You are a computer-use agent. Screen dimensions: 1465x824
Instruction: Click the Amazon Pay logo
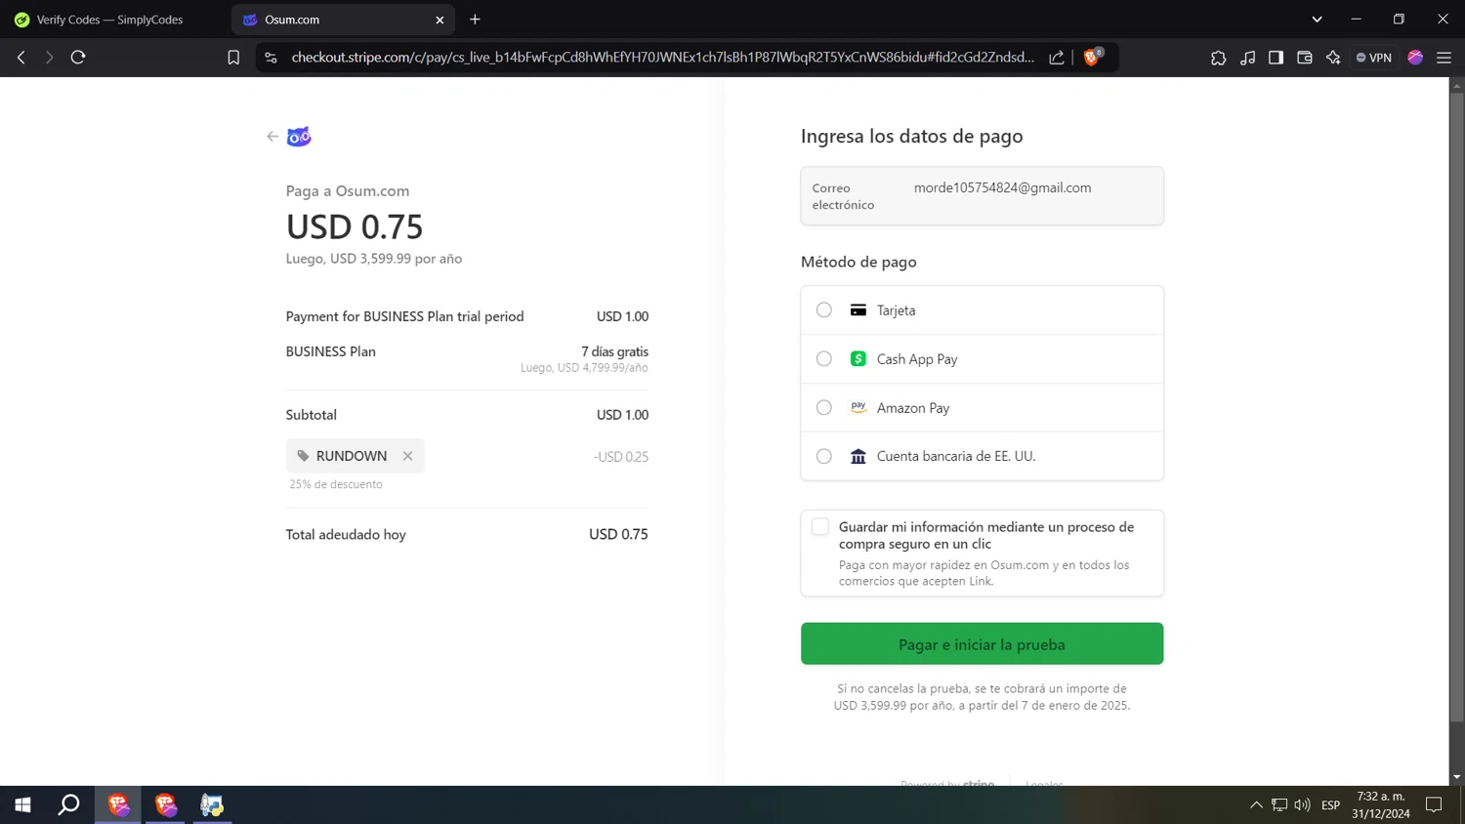coord(858,407)
